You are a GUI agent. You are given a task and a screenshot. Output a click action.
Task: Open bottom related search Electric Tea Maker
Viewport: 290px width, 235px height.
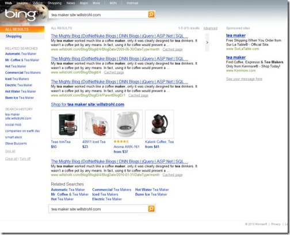(x=107, y=199)
